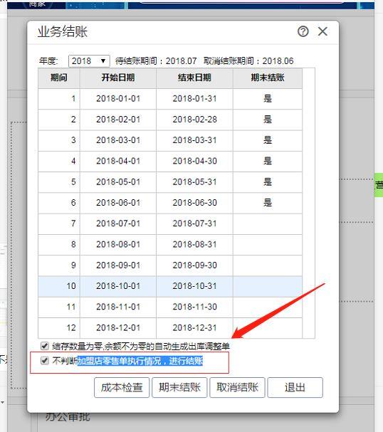Screen dimensions: 383x432
Task: Select end date 2018-01-31 cell
Action: pos(194,99)
